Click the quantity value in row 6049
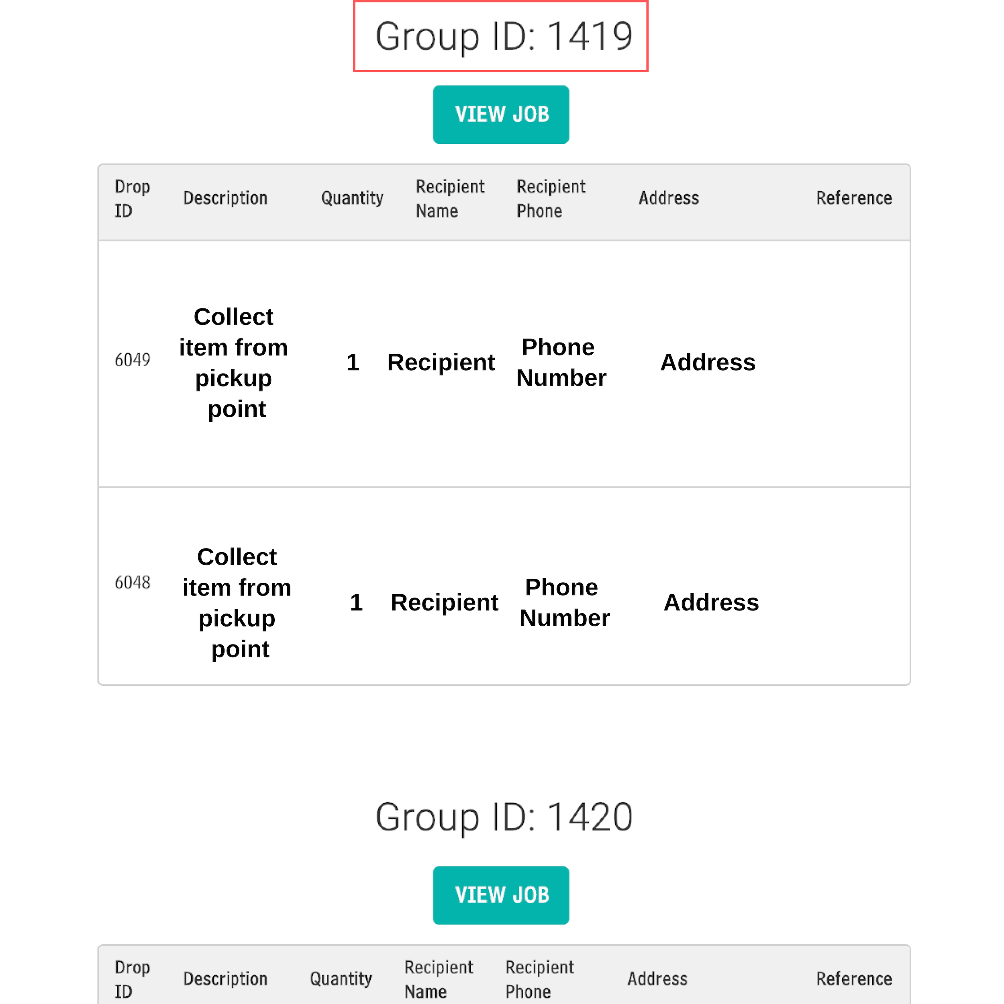 [353, 362]
